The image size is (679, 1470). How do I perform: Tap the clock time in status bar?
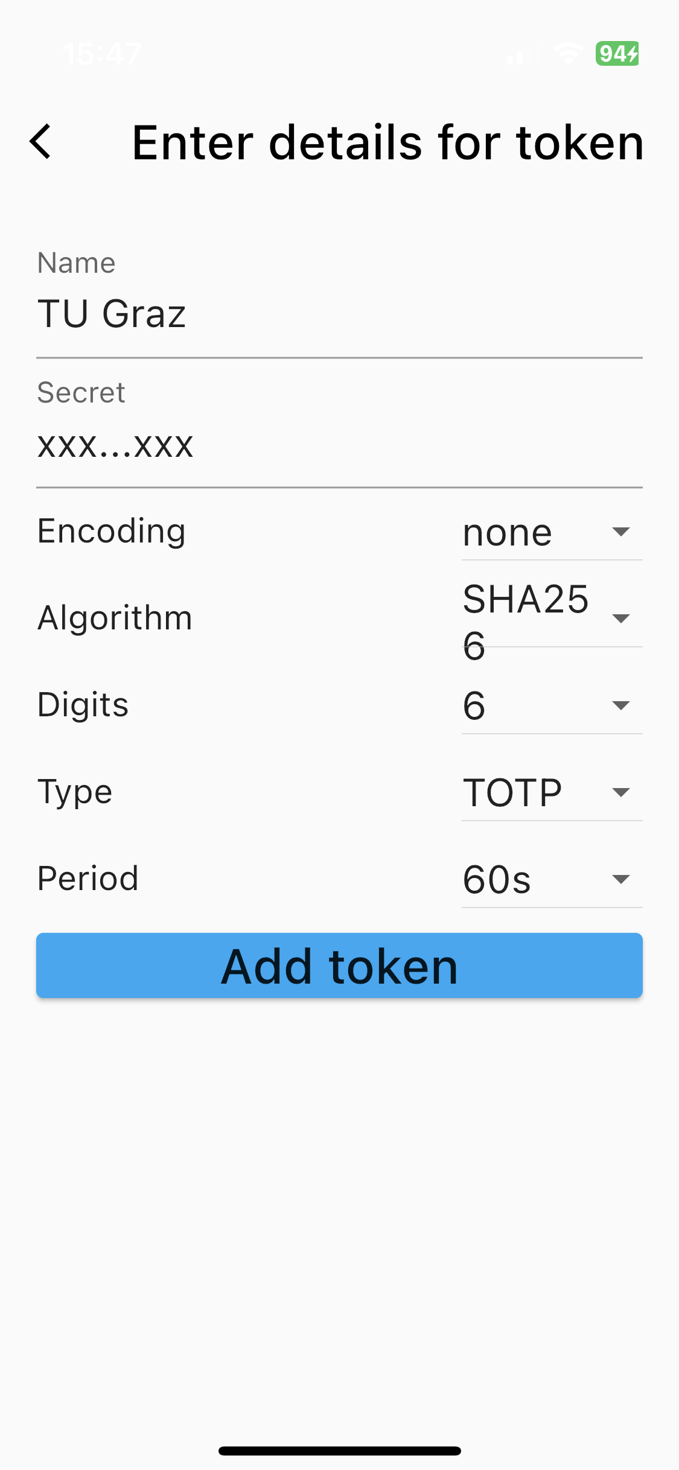101,54
